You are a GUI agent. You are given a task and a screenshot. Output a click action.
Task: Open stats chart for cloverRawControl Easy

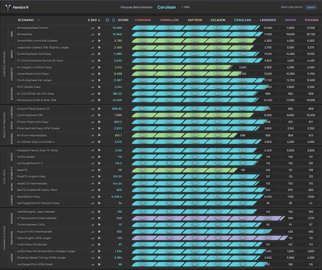click(x=92, y=74)
